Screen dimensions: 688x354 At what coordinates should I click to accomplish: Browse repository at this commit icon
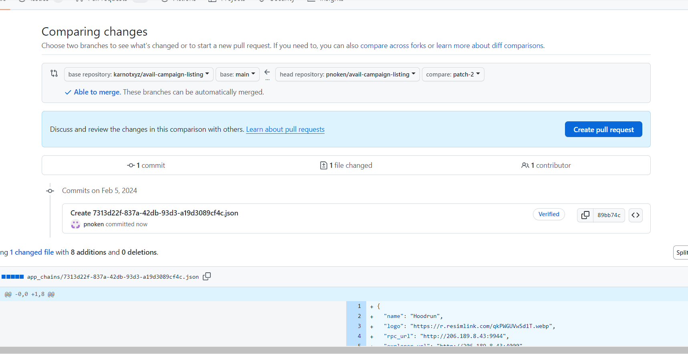pos(636,215)
